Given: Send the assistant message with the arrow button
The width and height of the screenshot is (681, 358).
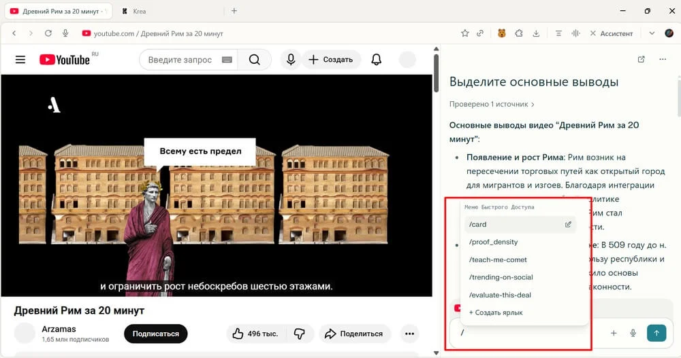Looking at the screenshot, I should point(656,333).
